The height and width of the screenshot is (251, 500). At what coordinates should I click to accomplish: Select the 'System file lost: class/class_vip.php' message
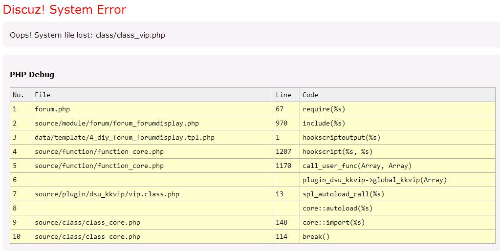point(100,35)
